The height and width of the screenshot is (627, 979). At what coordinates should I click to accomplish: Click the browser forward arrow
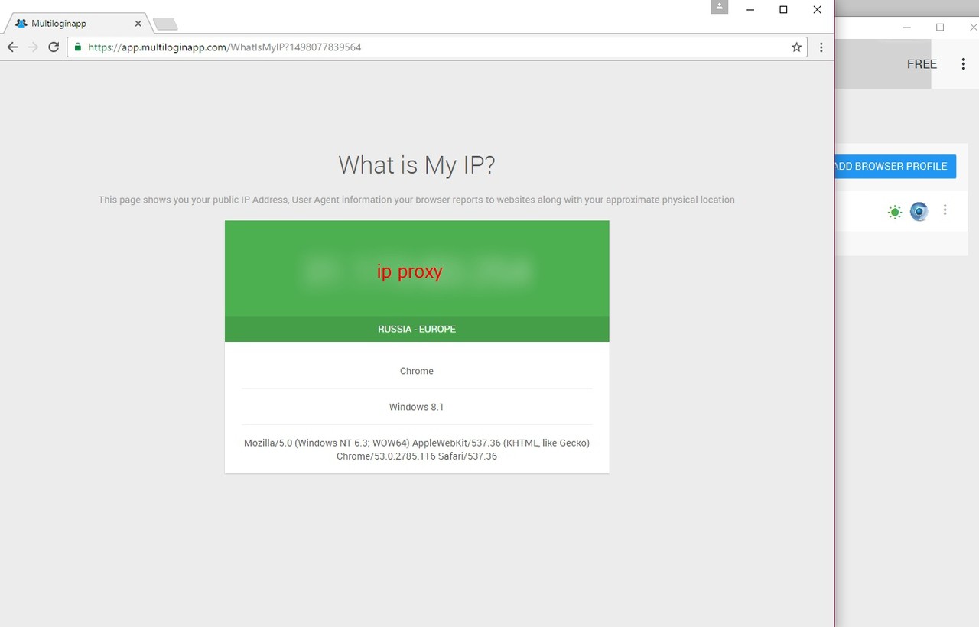[x=33, y=47]
